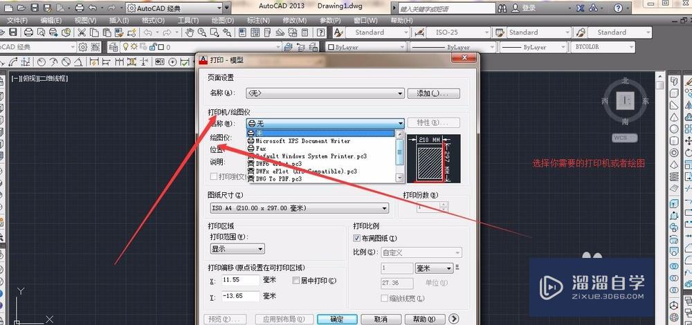Click the Zoom Window icon
The width and height of the screenshot is (692, 325).
click(215, 32)
